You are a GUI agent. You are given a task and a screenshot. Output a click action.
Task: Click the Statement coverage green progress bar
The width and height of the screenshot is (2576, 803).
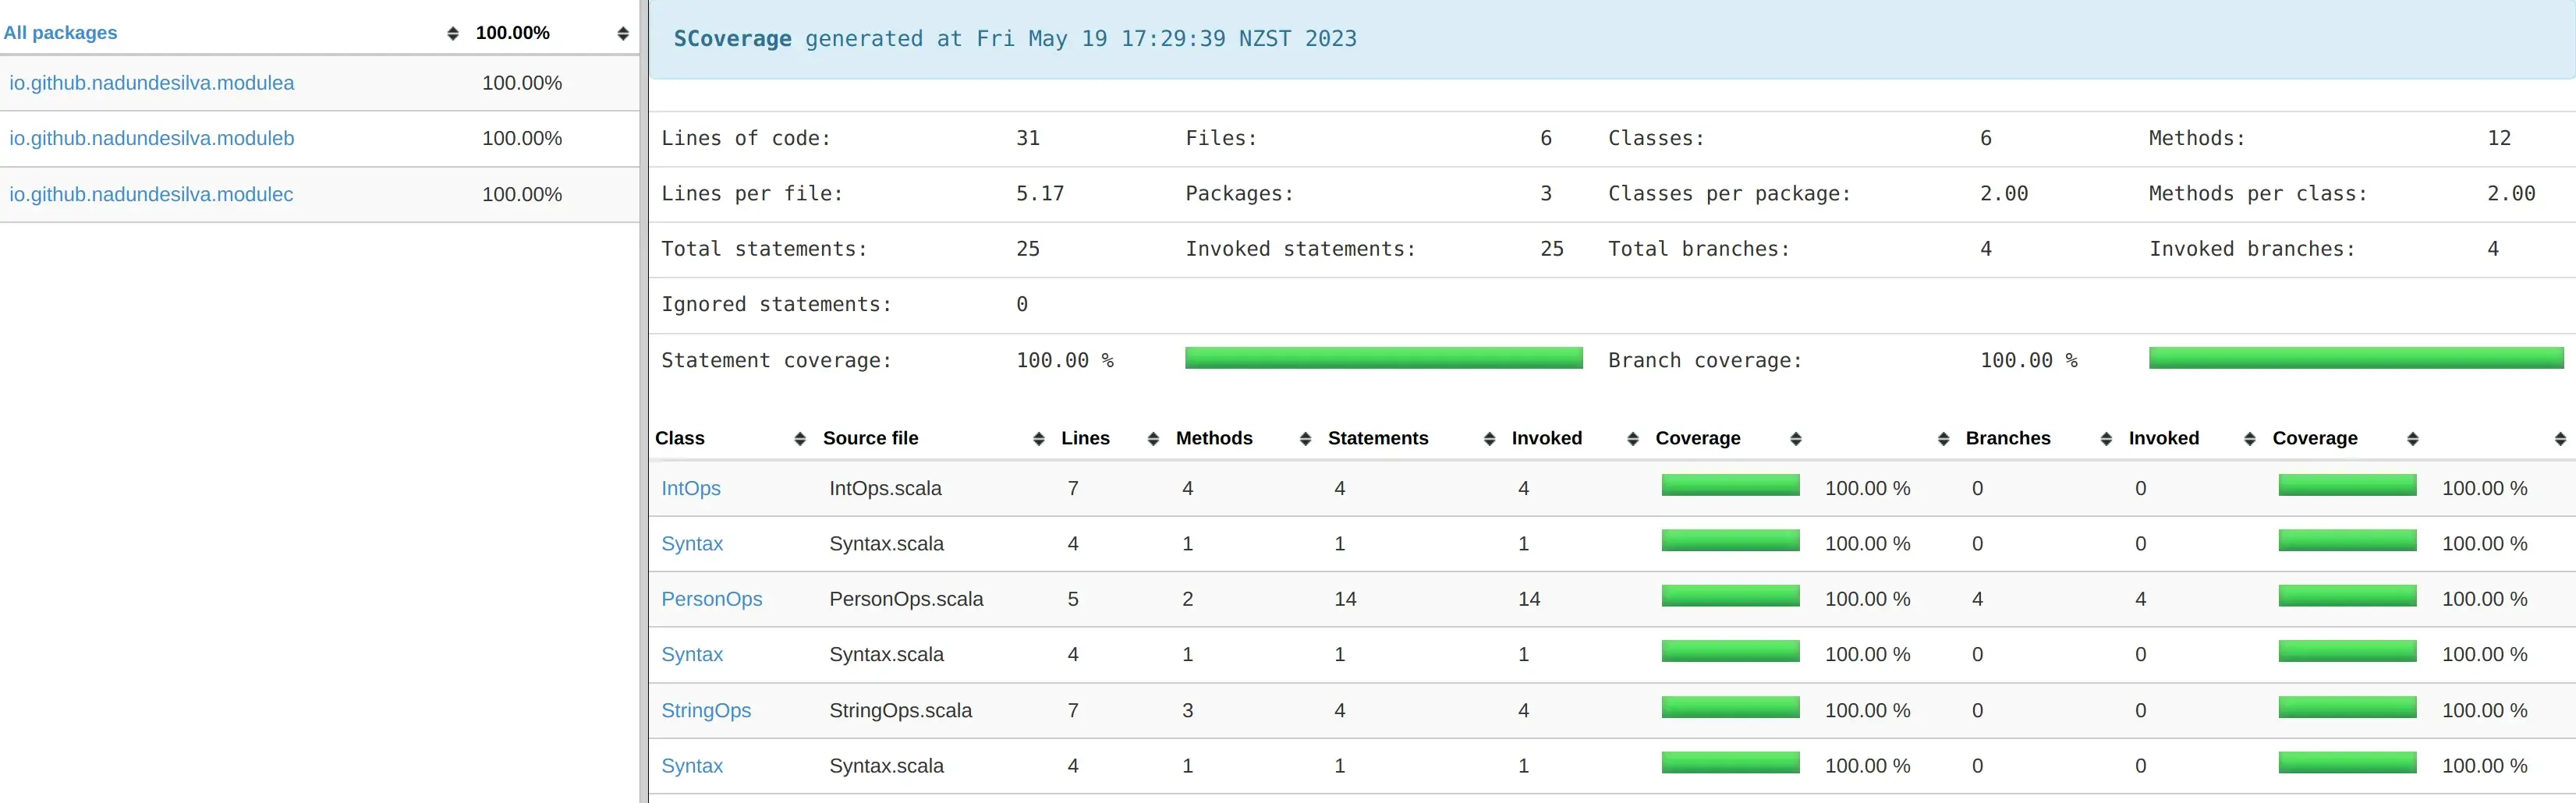(x=1383, y=358)
